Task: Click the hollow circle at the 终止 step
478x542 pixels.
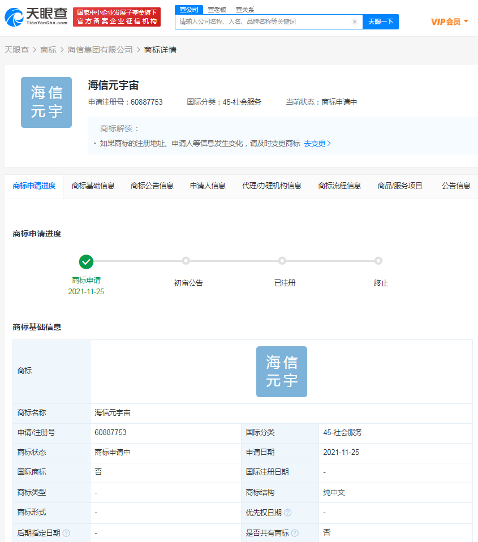Action: coord(378,261)
